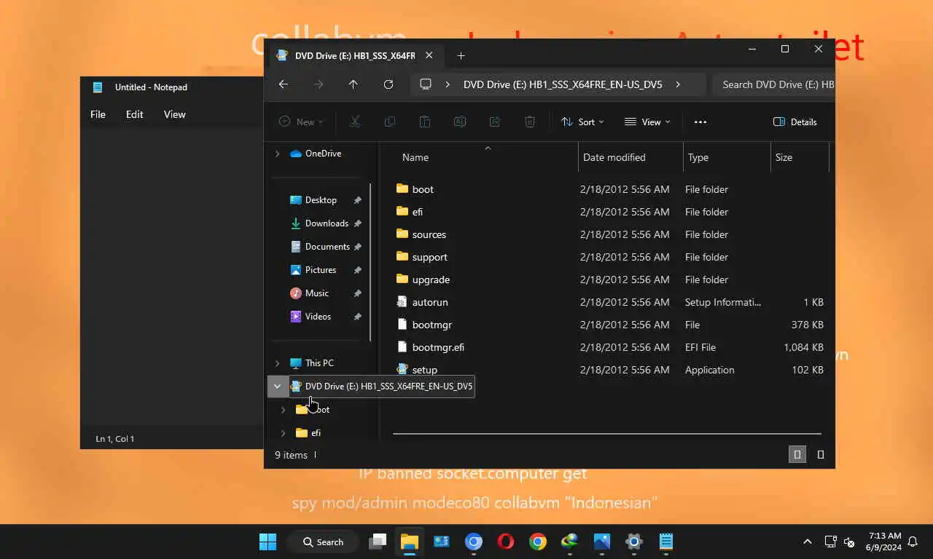The image size is (933, 559).
Task: Click the notification bell icon
Action: [x=913, y=542]
